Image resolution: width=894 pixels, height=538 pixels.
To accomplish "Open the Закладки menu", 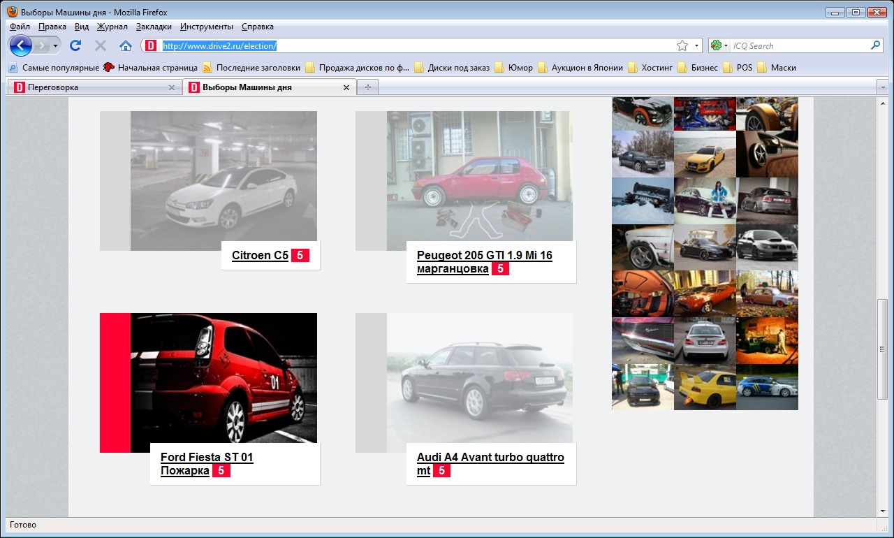I will [154, 27].
